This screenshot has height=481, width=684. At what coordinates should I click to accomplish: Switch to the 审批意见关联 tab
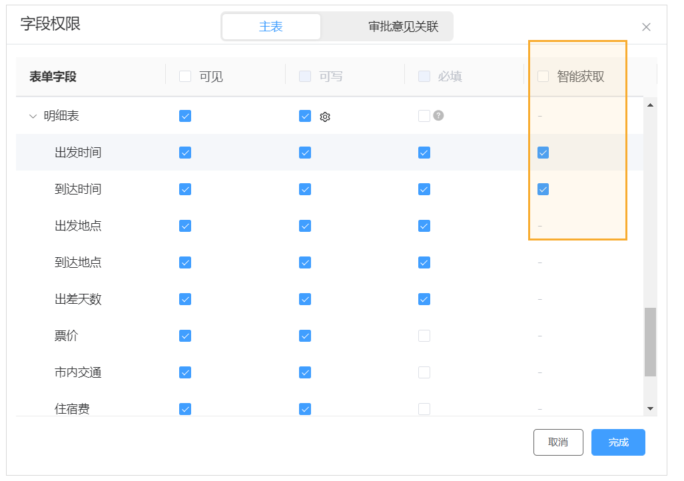pos(403,27)
